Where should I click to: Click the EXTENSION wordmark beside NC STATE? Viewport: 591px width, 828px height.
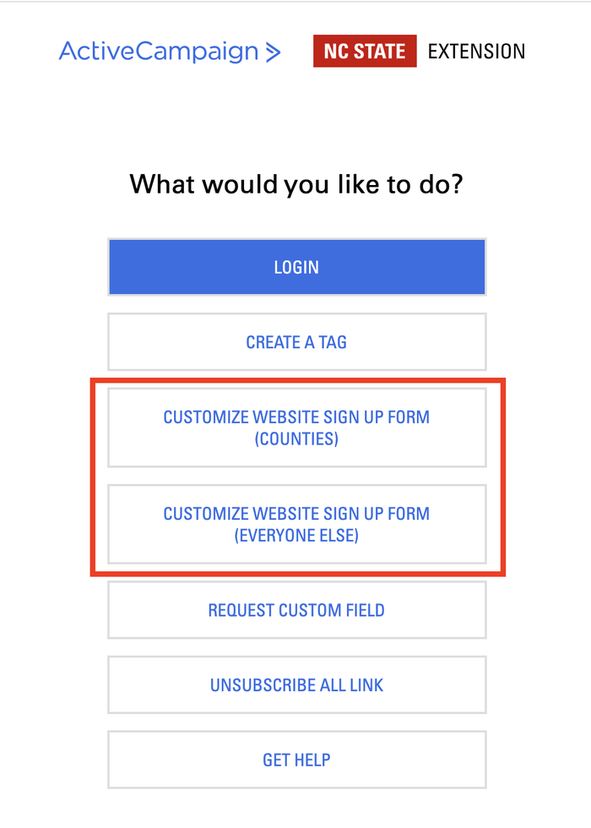point(475,52)
